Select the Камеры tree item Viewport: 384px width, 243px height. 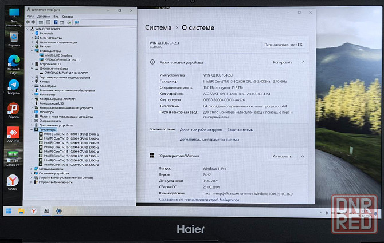tap(45, 82)
